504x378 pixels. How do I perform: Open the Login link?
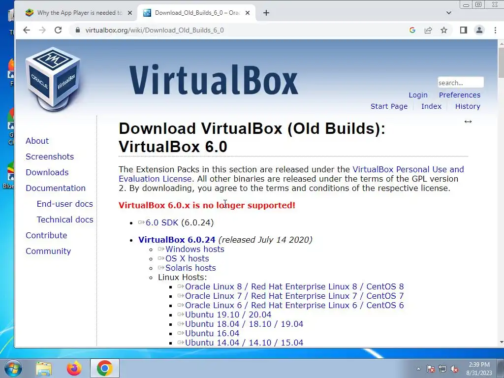coord(418,95)
